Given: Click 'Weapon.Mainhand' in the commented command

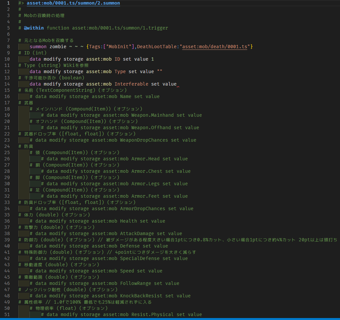Looking at the screenshot, I should tap(152, 115).
